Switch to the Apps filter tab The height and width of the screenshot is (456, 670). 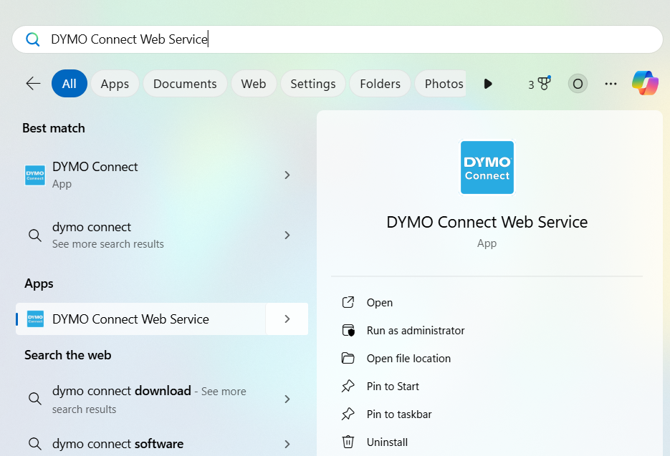coord(115,84)
